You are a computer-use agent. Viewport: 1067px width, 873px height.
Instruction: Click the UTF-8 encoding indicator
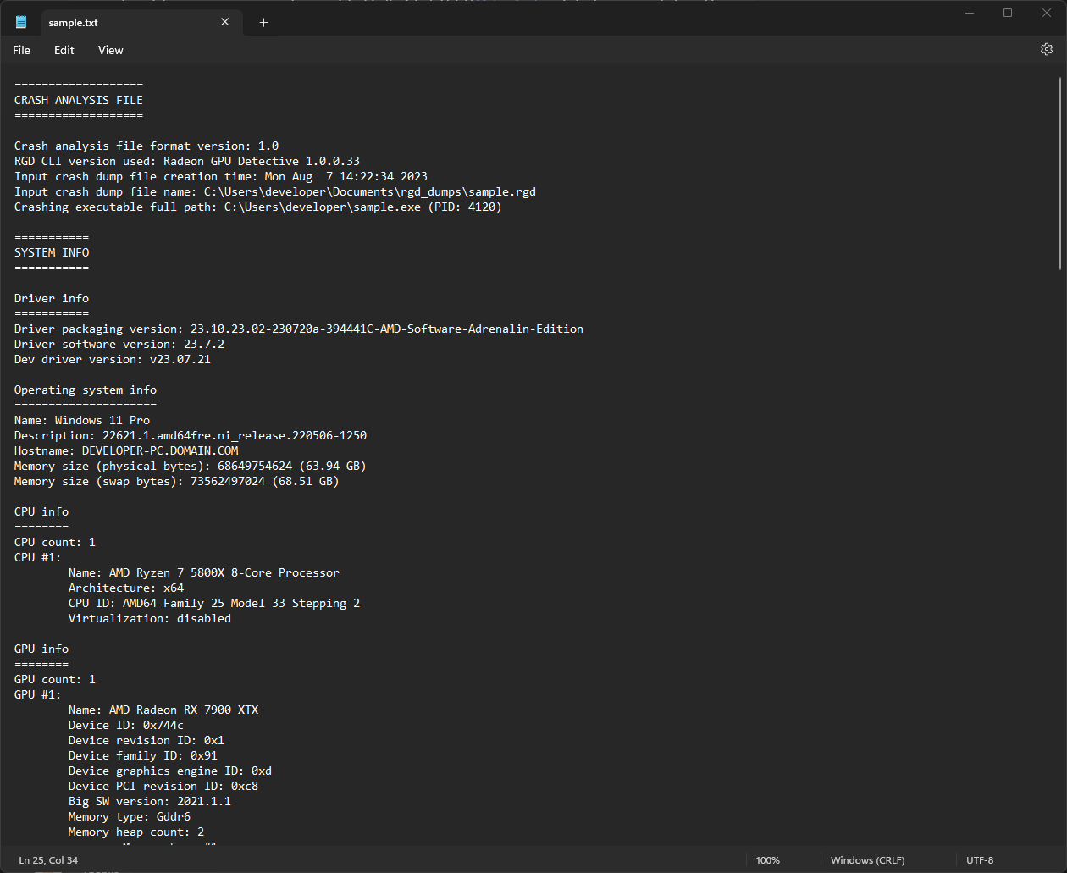tap(980, 860)
